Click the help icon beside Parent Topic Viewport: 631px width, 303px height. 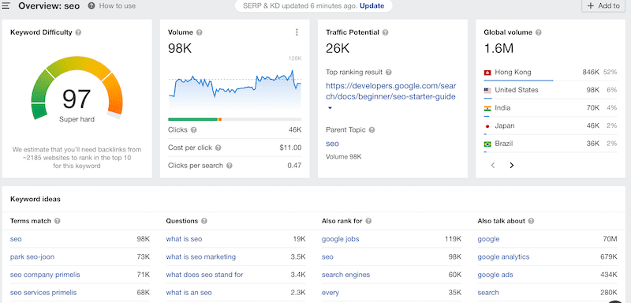tap(372, 130)
